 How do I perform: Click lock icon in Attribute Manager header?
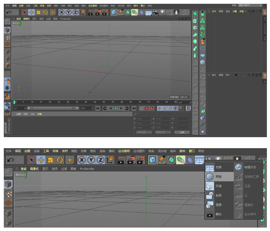pos(253,75)
